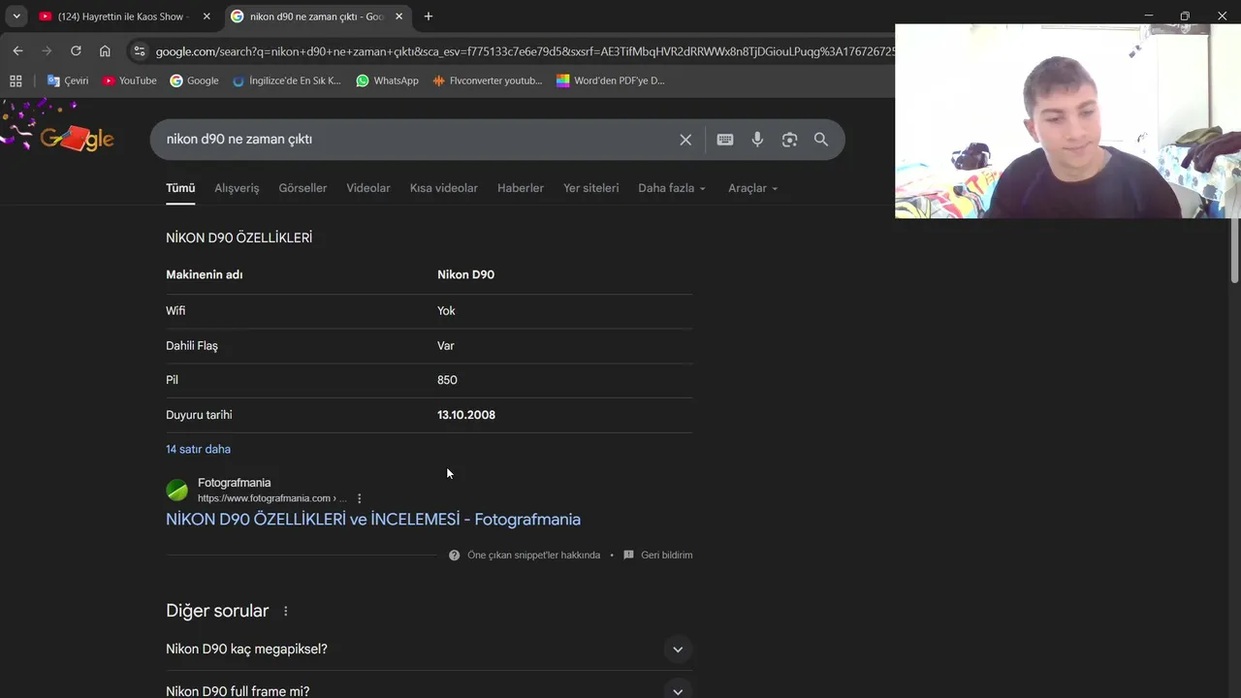Image resolution: width=1241 pixels, height=698 pixels.
Task: Click inside the Google search box
Action: click(x=417, y=140)
